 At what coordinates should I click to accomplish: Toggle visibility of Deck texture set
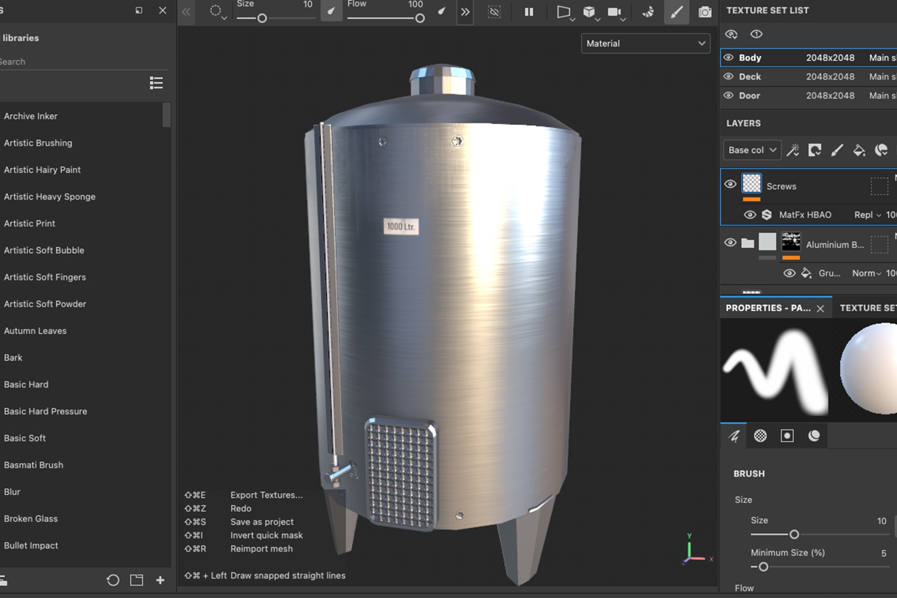pyautogui.click(x=728, y=77)
